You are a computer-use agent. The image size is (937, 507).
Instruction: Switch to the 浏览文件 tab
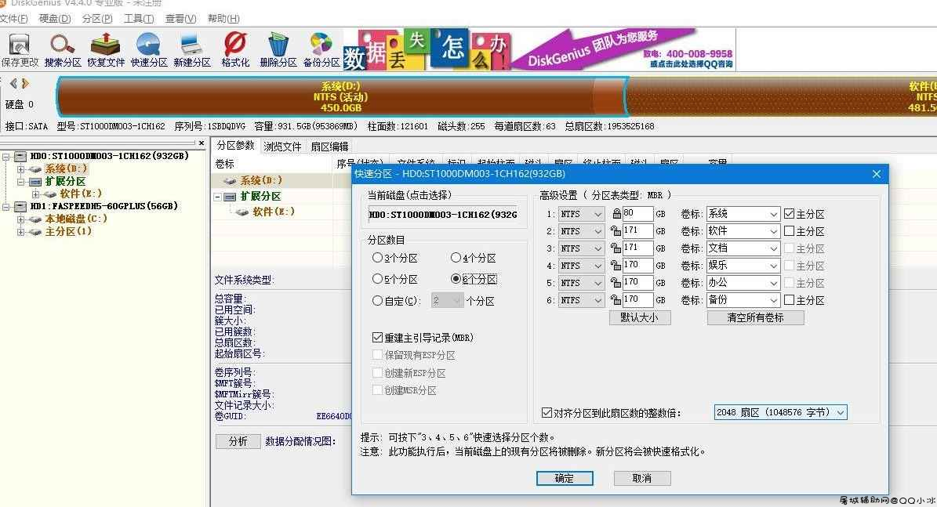(x=282, y=147)
